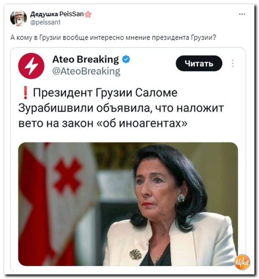
Task: Click the Читать follow button
Action: [199, 63]
